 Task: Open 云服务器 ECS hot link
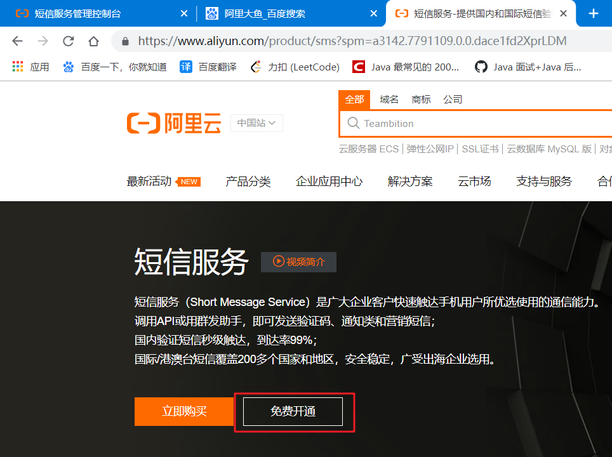pos(369,149)
